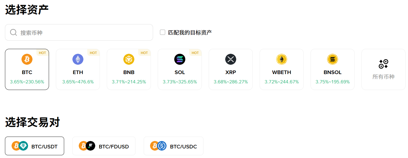Screen dimensions: 408x158
Task: Click the XRP coin icon
Action: (231, 59)
